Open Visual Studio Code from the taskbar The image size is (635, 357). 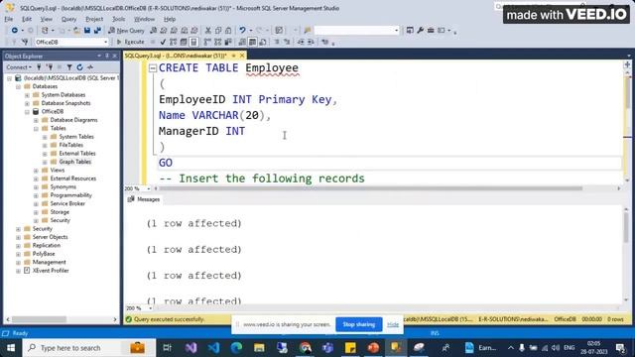pyautogui.click(x=214, y=348)
